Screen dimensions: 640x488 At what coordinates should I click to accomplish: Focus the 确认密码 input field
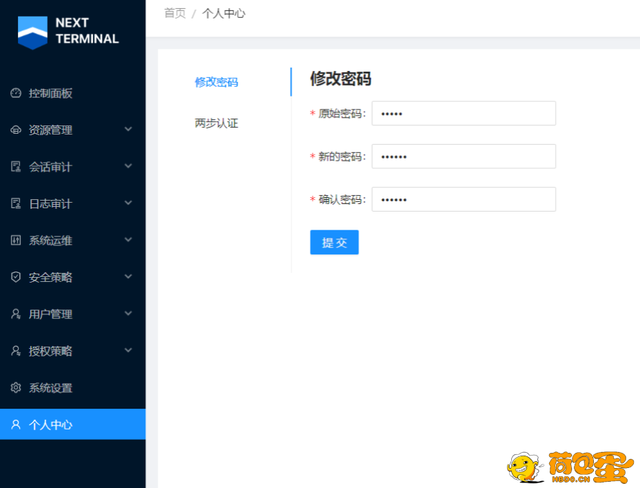[464, 199]
